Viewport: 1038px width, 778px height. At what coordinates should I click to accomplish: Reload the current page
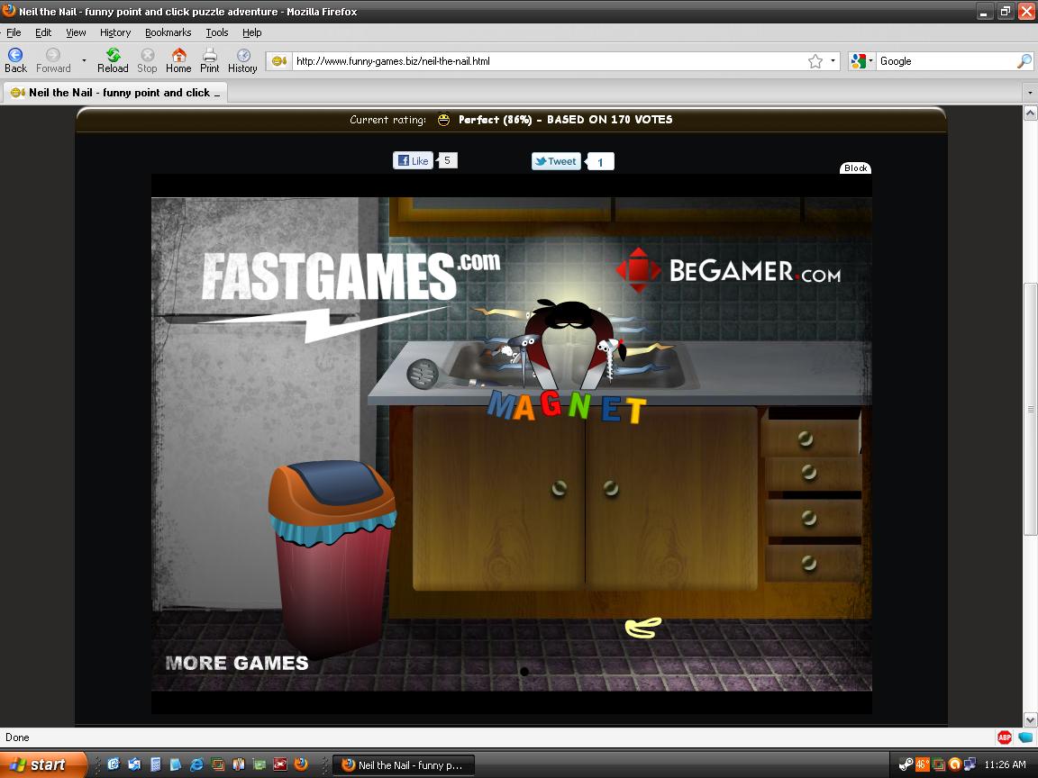tap(113, 60)
